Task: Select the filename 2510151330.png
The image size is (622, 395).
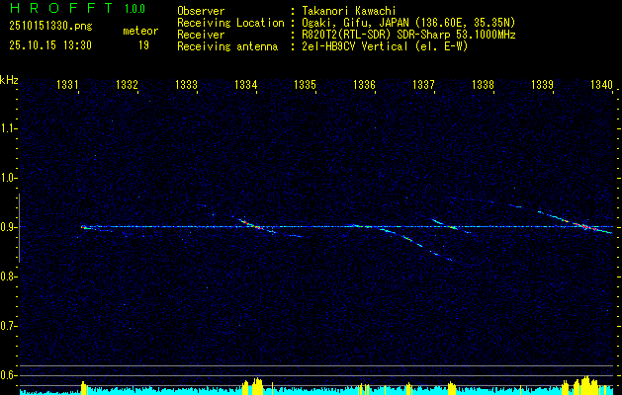Action: (x=50, y=27)
